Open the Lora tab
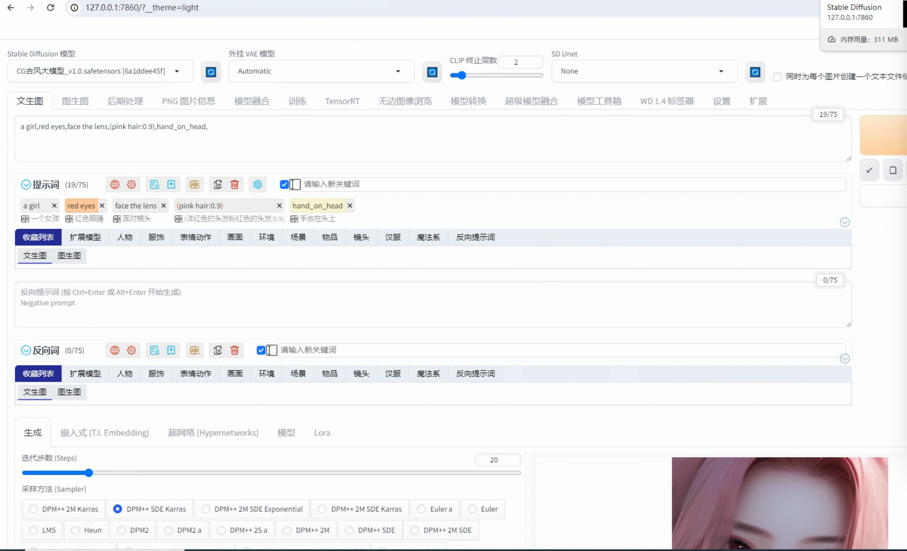 tap(322, 433)
